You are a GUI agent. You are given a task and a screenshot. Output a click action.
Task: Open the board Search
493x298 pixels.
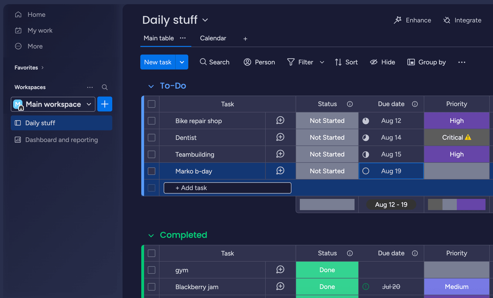tap(214, 62)
